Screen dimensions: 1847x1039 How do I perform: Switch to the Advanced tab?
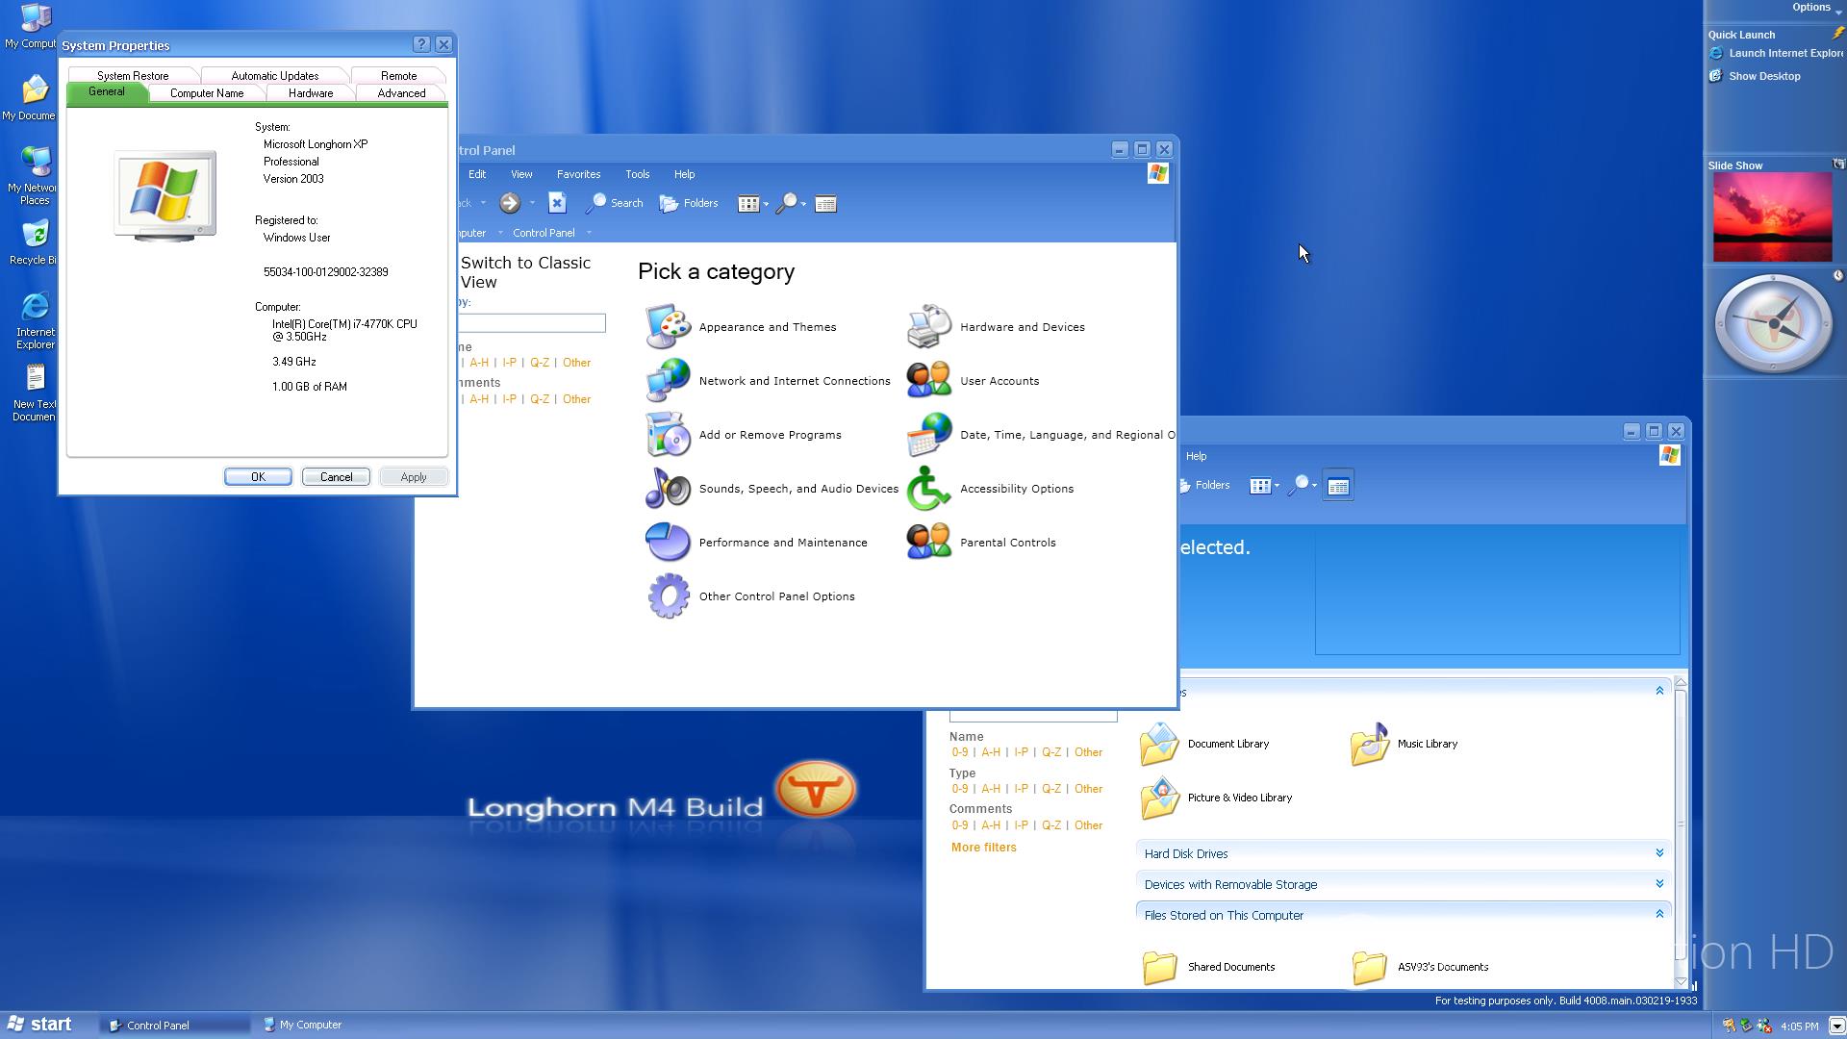[401, 93]
